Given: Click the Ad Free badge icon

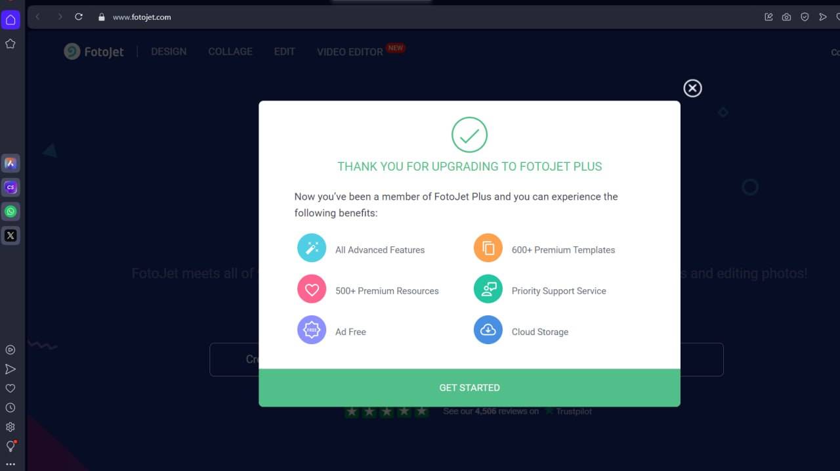Looking at the screenshot, I should [312, 330].
